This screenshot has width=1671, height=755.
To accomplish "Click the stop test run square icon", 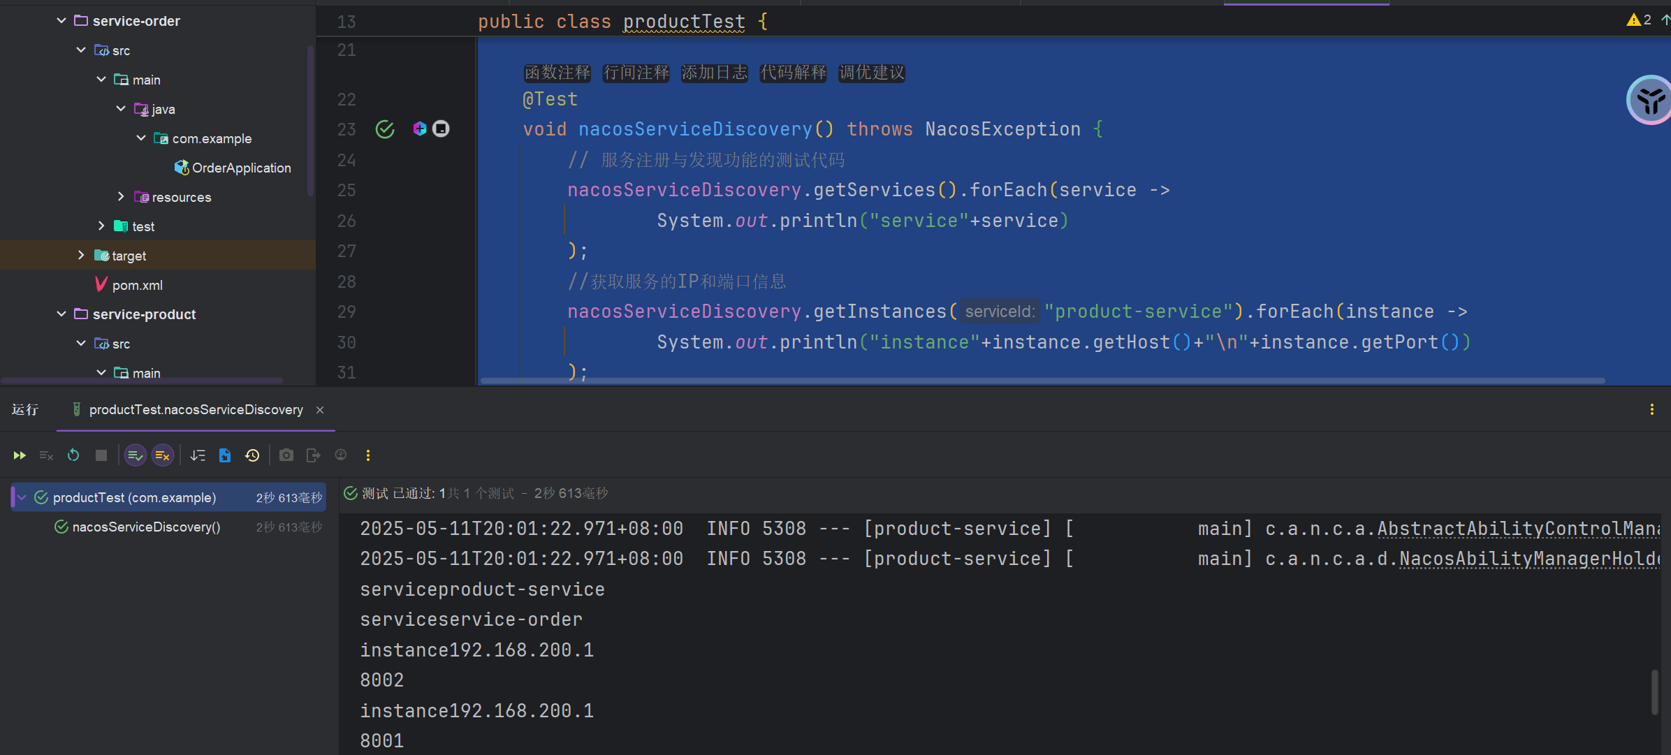I will [x=101, y=455].
